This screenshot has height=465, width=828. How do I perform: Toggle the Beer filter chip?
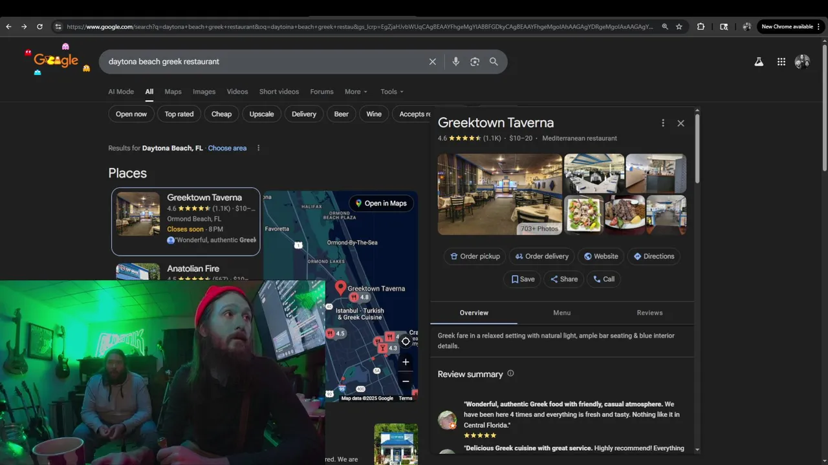[342, 114]
